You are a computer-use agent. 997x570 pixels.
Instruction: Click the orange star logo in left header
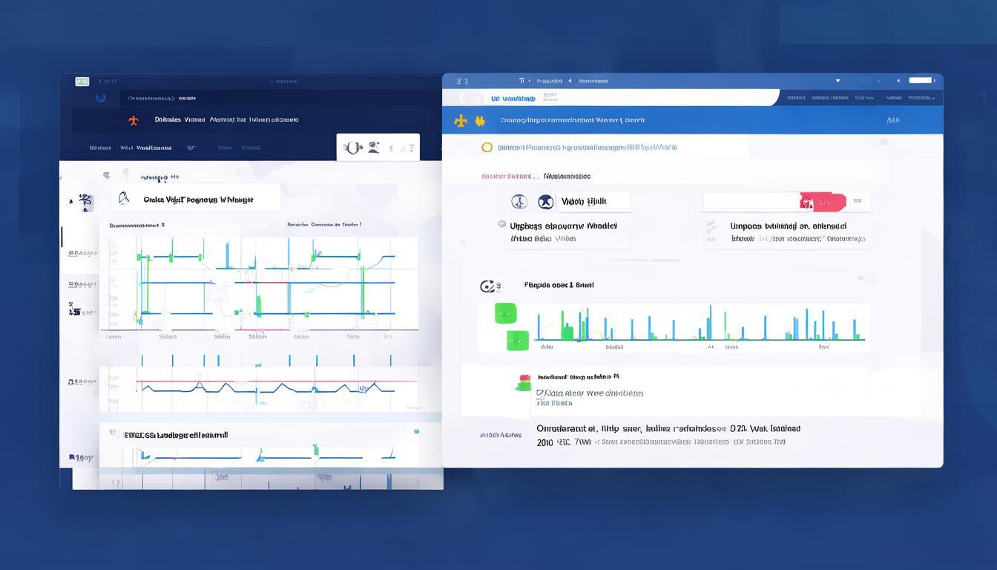(134, 119)
